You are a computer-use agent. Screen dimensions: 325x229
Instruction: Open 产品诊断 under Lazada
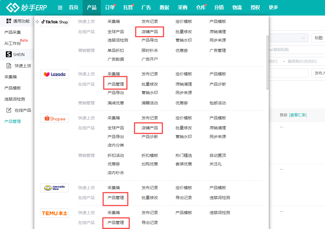[218, 84]
